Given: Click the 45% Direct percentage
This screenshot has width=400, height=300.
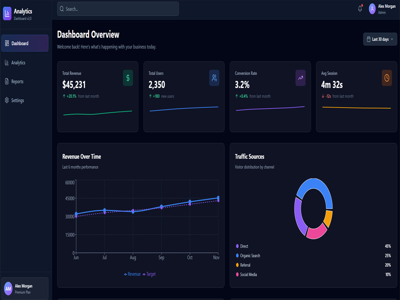Looking at the screenshot, I should click(x=388, y=246).
